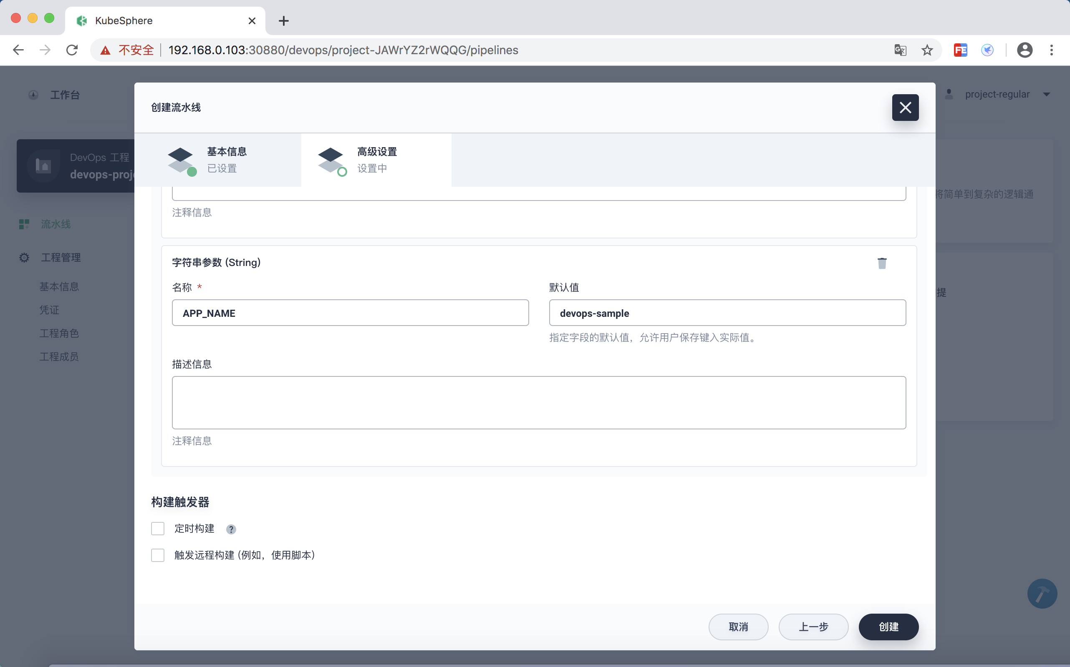The image size is (1070, 667).
Task: Close the 创建流水线 dialog with X
Action: pyautogui.click(x=905, y=107)
